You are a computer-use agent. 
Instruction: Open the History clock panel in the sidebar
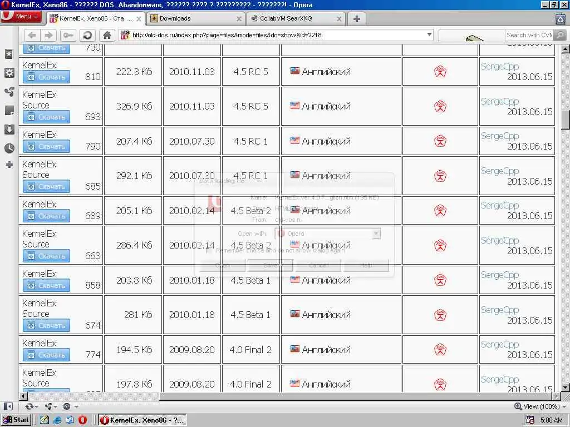pyautogui.click(x=9, y=148)
